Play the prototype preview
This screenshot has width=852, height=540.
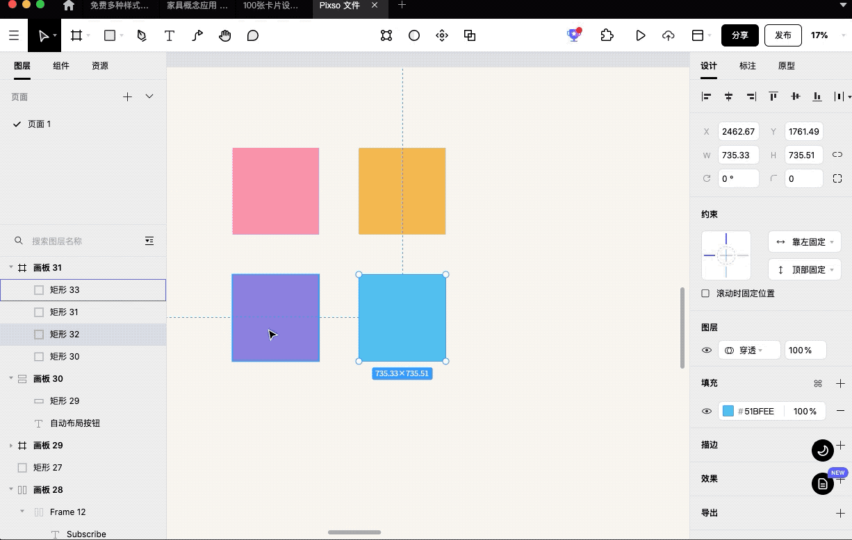[641, 35]
